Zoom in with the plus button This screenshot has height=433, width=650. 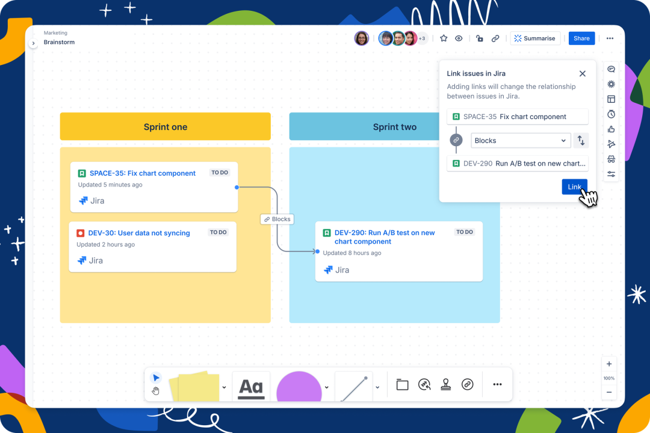pos(609,364)
